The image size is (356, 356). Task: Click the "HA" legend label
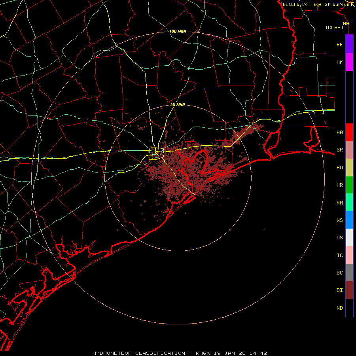[339, 133]
